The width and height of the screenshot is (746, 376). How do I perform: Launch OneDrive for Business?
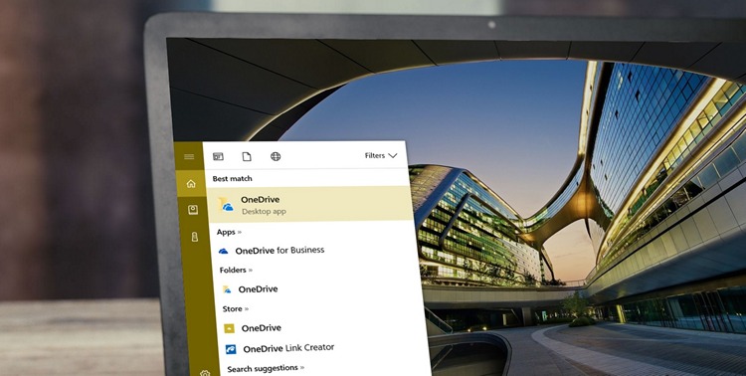point(280,251)
